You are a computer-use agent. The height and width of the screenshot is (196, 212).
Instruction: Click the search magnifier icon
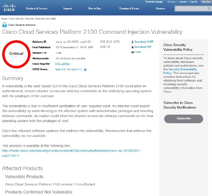[209, 8]
